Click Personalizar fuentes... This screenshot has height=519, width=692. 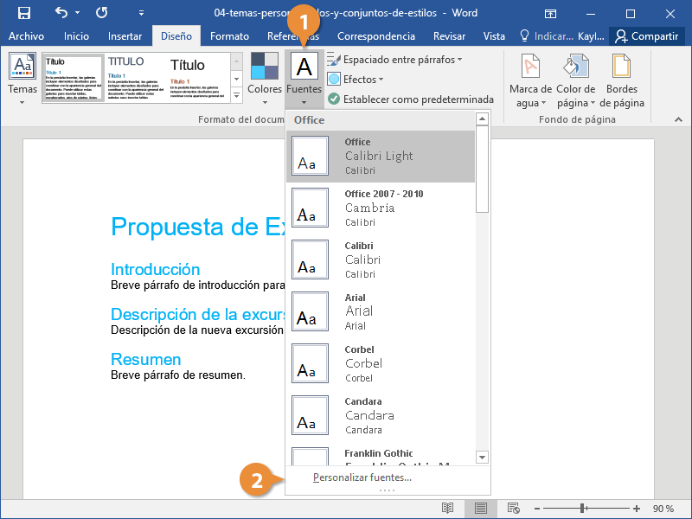[x=362, y=477]
